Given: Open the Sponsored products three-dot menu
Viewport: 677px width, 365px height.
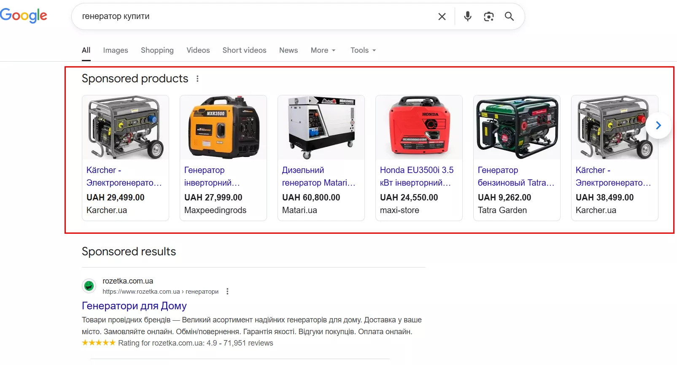Looking at the screenshot, I should pyautogui.click(x=197, y=78).
